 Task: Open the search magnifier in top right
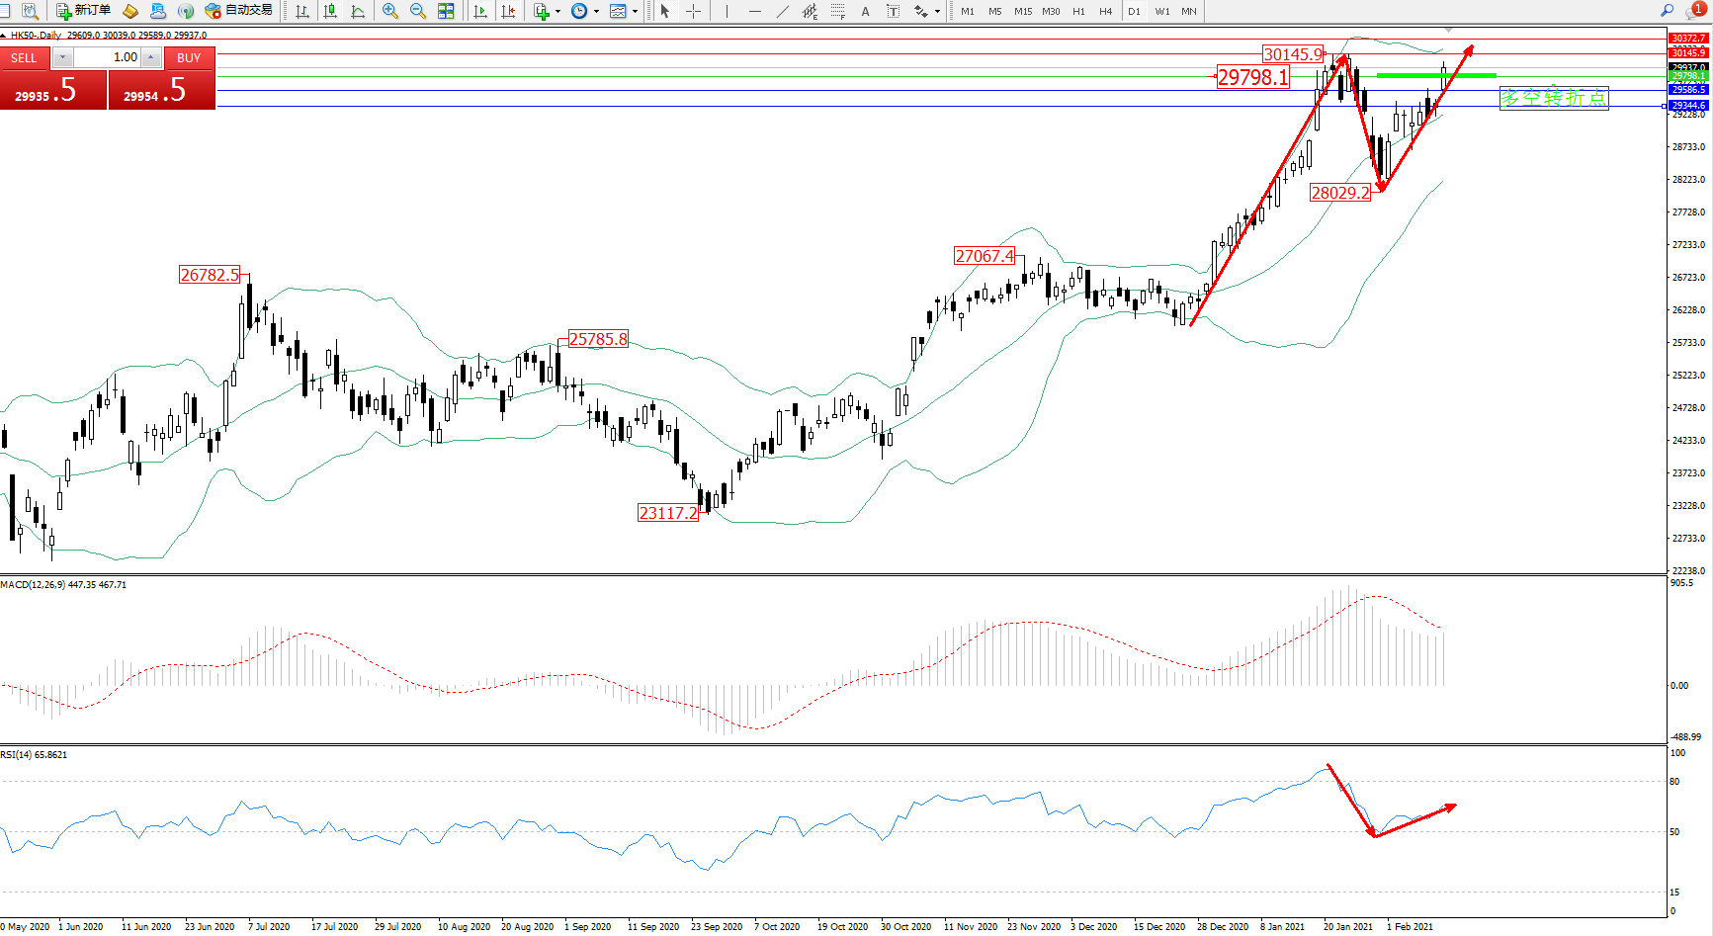[x=1667, y=11]
